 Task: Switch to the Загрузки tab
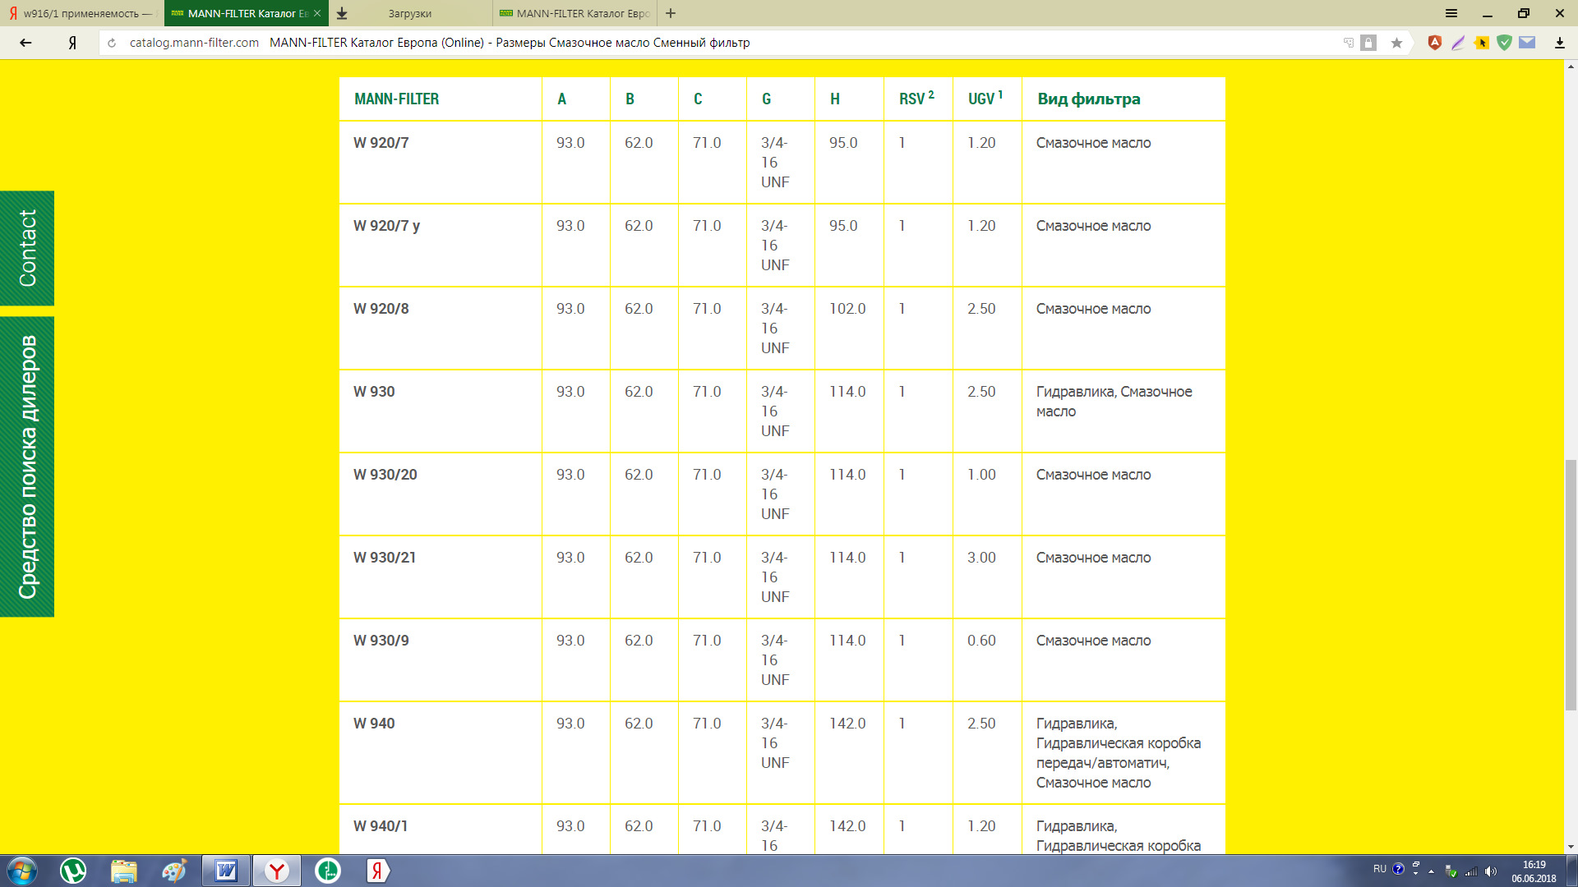410,13
